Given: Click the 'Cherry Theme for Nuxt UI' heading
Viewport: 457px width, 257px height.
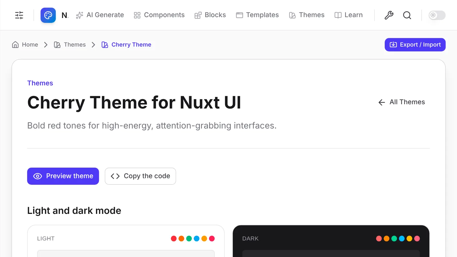Looking at the screenshot, I should (x=134, y=103).
